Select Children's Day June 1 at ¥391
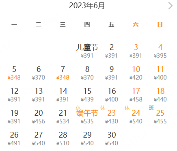Screen dimensions: 177x151 87,51
